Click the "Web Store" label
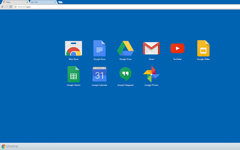240x150 pixels. (73, 59)
